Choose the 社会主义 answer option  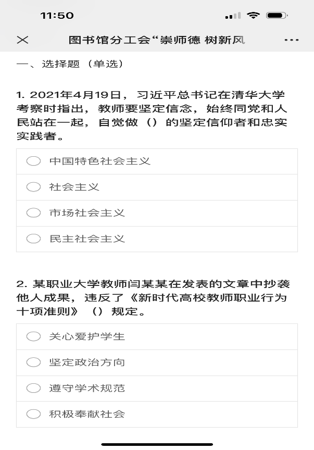33,187
